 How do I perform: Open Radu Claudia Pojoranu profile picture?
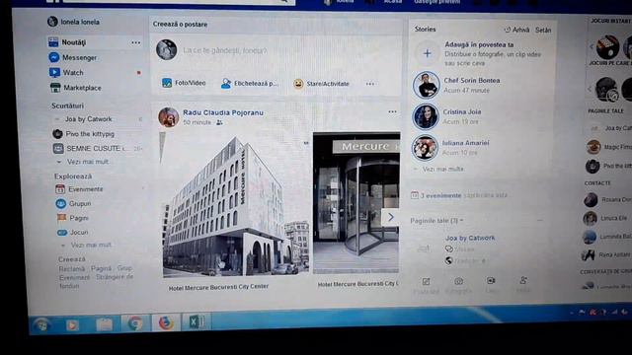tap(168, 117)
